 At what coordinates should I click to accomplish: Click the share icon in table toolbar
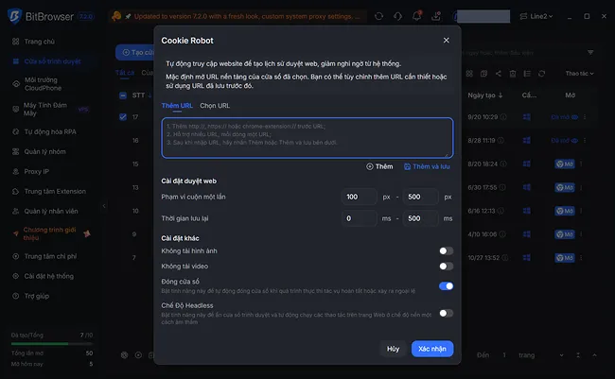(498, 74)
